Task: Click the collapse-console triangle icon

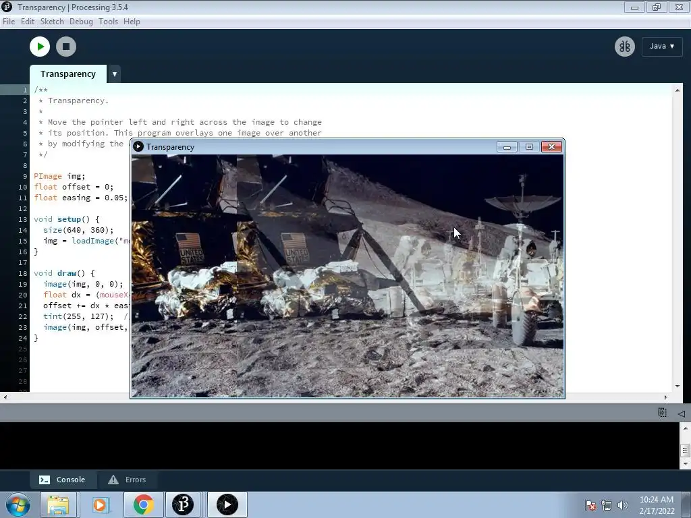Action: pyautogui.click(x=682, y=413)
